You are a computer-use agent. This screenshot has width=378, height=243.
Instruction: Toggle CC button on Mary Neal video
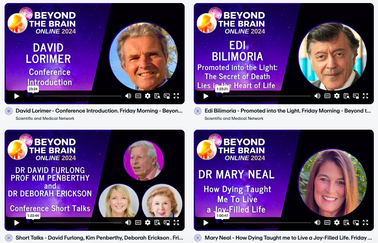click(x=327, y=222)
